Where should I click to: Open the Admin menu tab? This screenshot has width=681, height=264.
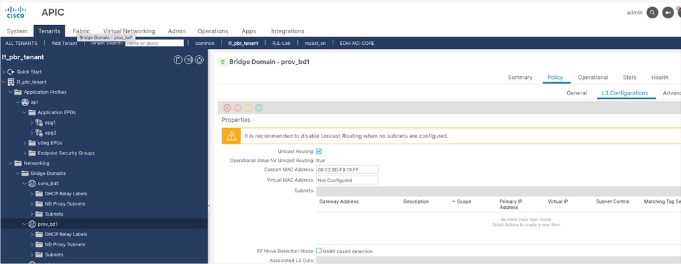click(x=177, y=31)
